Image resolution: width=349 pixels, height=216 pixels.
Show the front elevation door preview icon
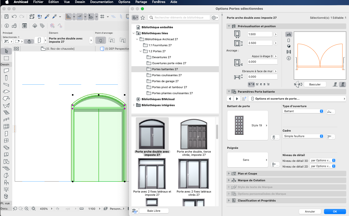289,40
